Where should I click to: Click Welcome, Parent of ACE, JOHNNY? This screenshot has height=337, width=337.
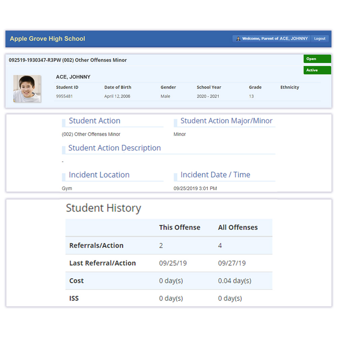pyautogui.click(x=275, y=38)
